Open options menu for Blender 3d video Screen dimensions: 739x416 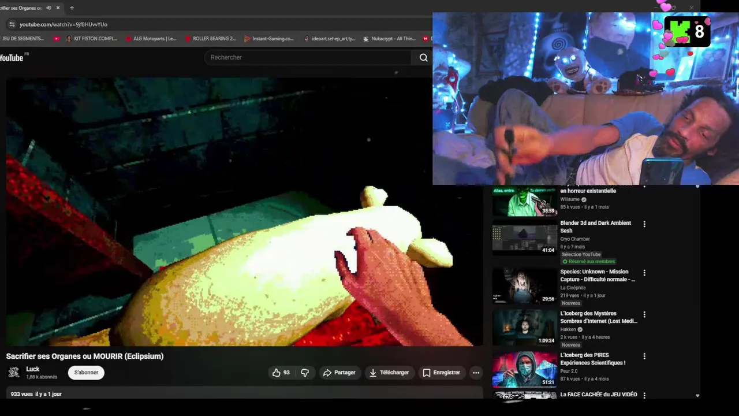coord(644,224)
